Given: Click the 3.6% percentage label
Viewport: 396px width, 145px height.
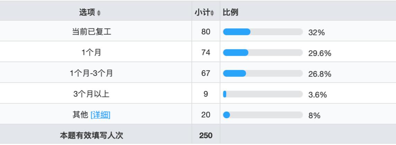Looking at the screenshot, I should click(317, 95).
